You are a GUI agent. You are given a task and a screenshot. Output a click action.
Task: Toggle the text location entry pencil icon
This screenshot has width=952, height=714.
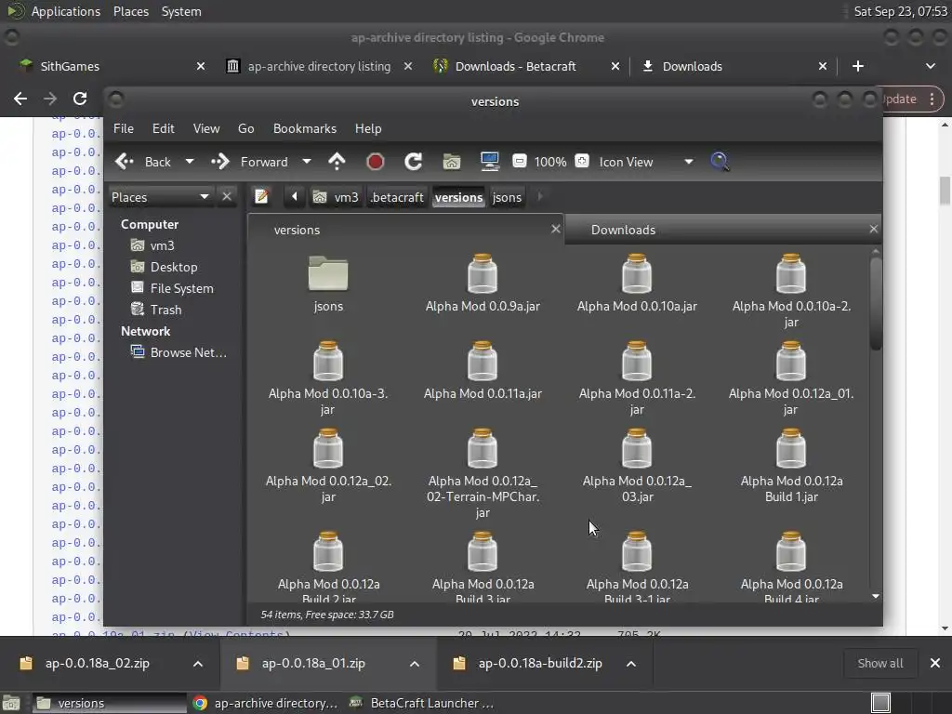pos(261,197)
